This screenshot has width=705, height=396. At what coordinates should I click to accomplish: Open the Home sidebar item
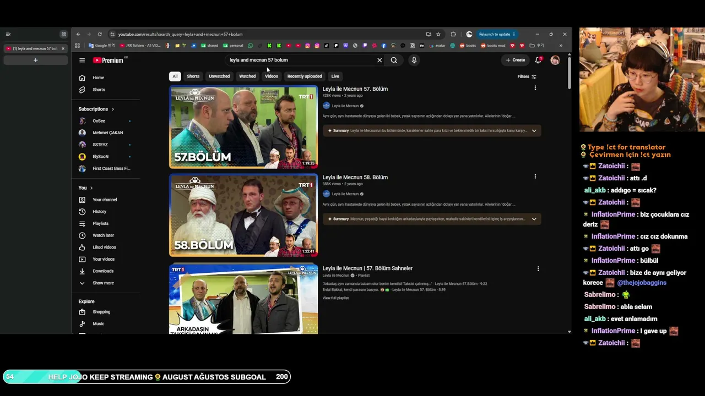(105, 78)
